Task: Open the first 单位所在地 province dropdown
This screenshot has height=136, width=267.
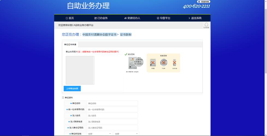Action: pyautogui.click(x=99, y=134)
